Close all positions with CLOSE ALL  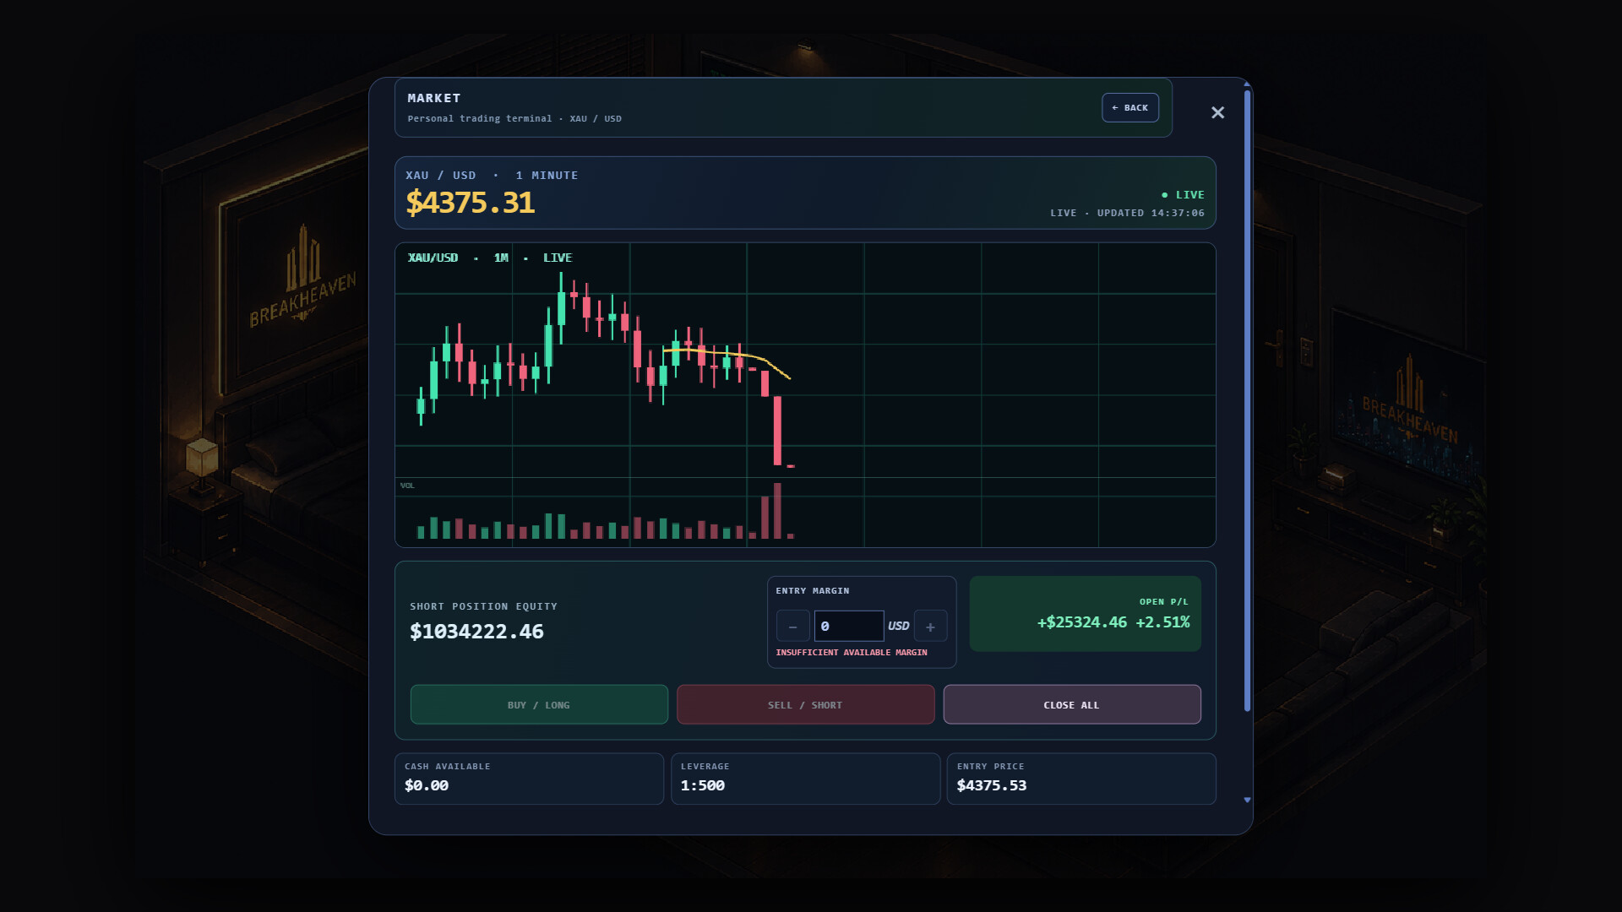pos(1072,704)
